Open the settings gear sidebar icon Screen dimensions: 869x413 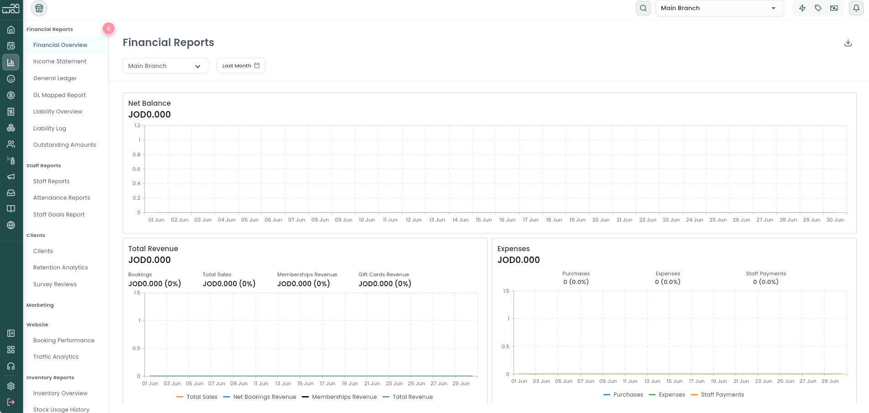click(11, 386)
